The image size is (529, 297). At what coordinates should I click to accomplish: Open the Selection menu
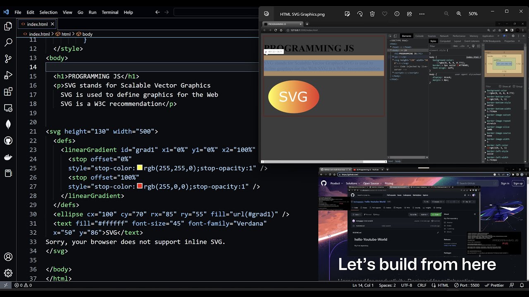coord(48,12)
